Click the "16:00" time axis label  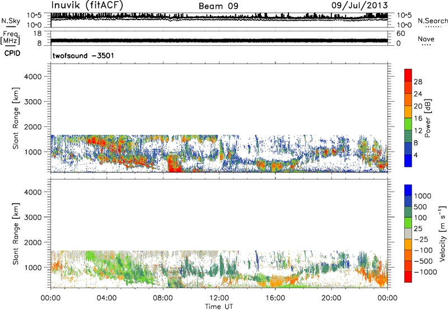(275, 298)
